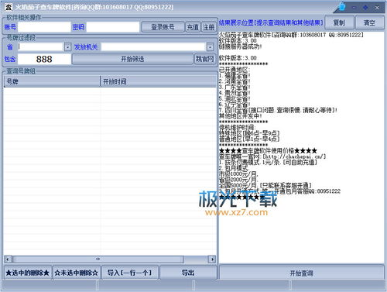Image resolution: width=387 pixels, height=292 pixels.
Task: Click the horizontal scrollbar left arrow
Action: pos(8,259)
